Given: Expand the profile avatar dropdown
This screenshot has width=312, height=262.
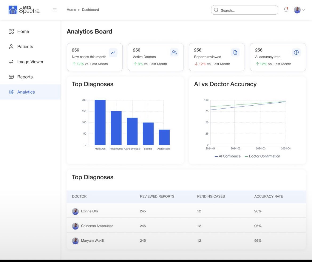Looking at the screenshot, I should point(297,10).
